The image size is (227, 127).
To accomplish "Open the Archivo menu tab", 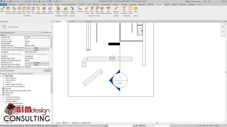I will pos(4,5).
